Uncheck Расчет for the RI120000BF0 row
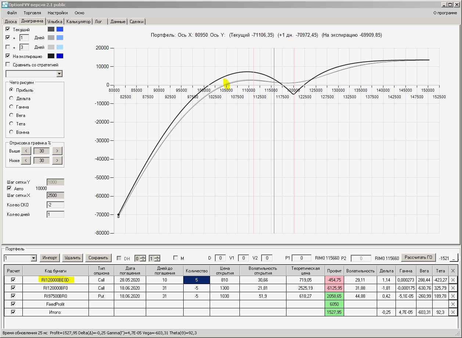 coord(14,288)
